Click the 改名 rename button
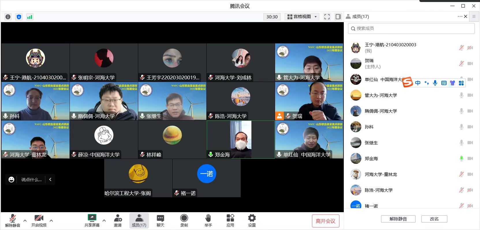480x230 pixels. pos(434,219)
